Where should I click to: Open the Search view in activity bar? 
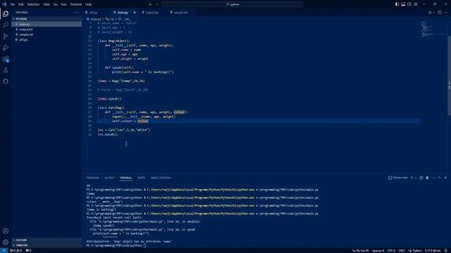6,25
